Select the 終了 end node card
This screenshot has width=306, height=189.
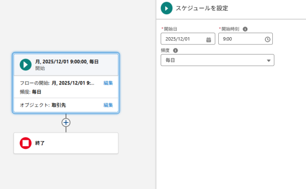[x=66, y=143]
